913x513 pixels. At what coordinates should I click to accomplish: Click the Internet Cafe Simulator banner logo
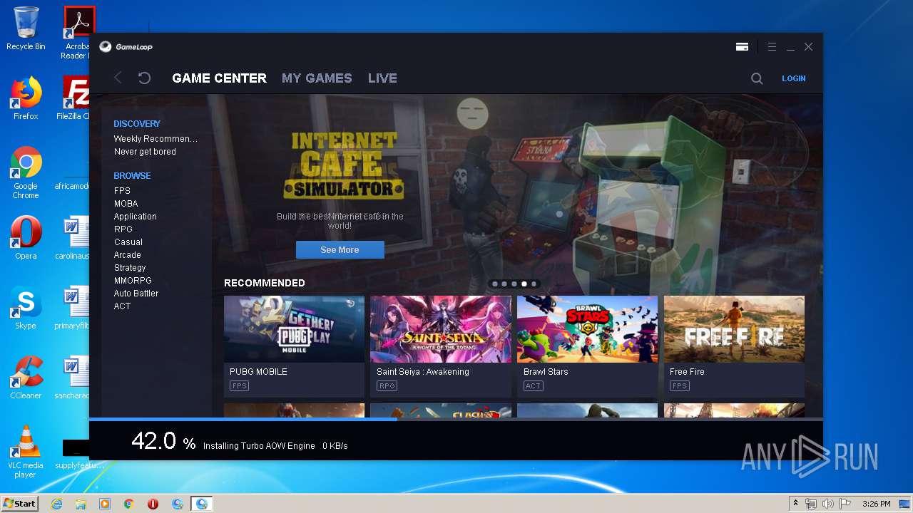click(344, 165)
